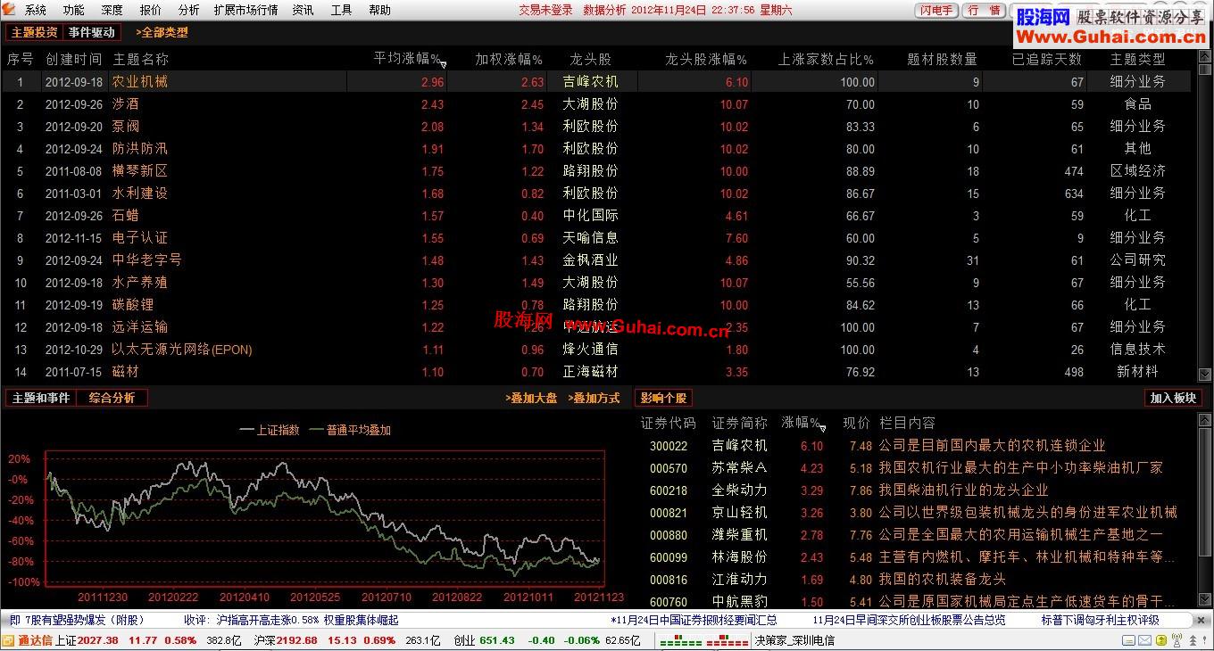Open the 报价 menu
This screenshot has width=1214, height=651.
pos(151,10)
